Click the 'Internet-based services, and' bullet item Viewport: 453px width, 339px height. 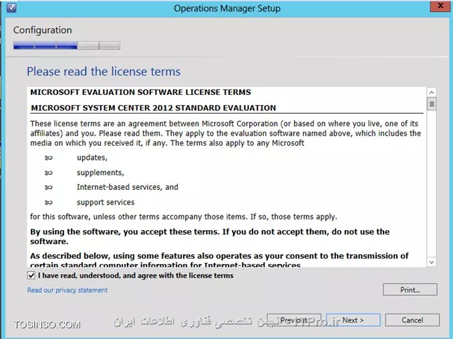[x=128, y=187]
